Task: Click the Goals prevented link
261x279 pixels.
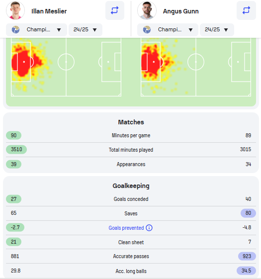Action: (x=126, y=228)
